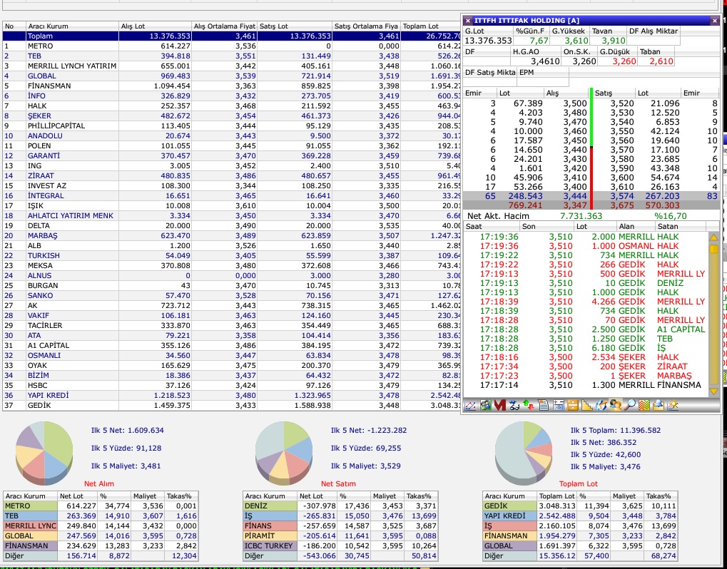Select the SANKO broker row
Screen dimensions: 727x569
click(x=232, y=296)
